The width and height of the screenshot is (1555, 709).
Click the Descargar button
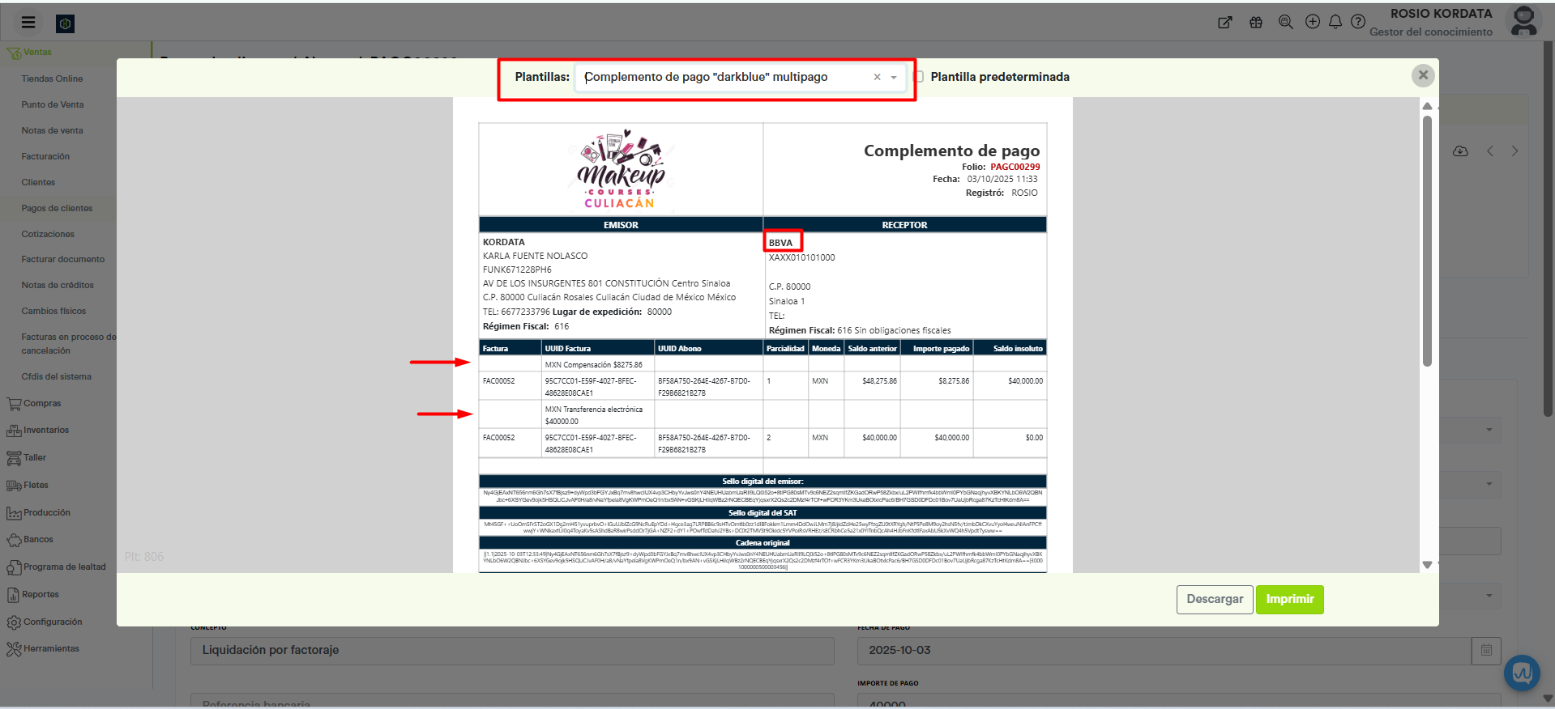(1214, 600)
